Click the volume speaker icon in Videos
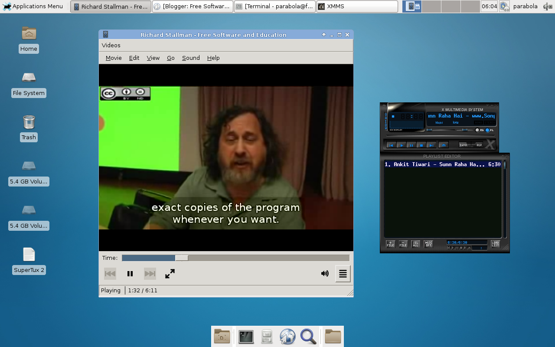 coord(325,274)
